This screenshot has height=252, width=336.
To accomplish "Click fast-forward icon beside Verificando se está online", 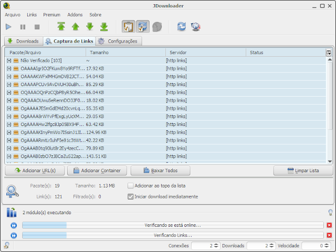I will [14, 225].
